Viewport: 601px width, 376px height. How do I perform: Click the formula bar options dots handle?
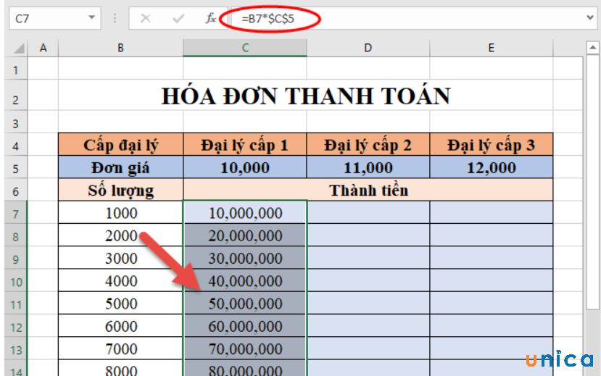click(115, 18)
